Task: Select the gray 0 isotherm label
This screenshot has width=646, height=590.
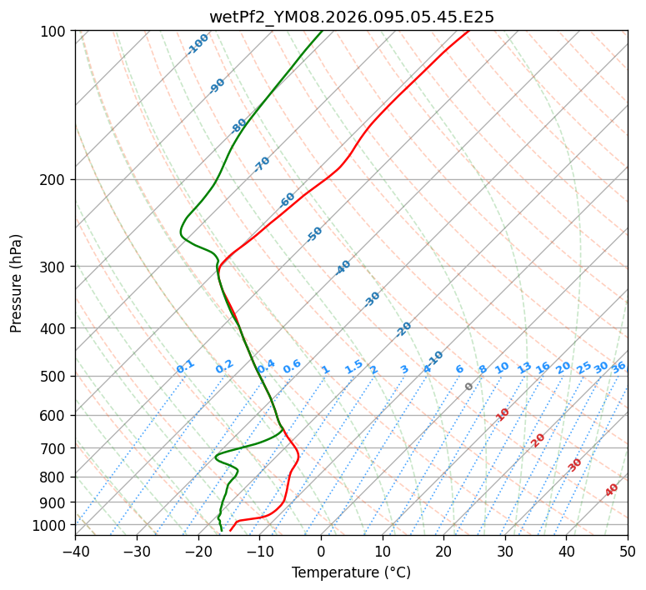Action: tap(468, 387)
